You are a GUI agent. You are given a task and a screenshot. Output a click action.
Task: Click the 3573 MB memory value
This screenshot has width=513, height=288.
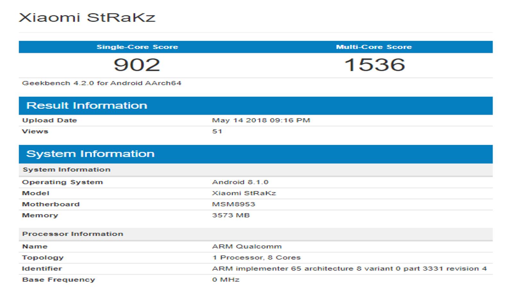[x=231, y=215]
